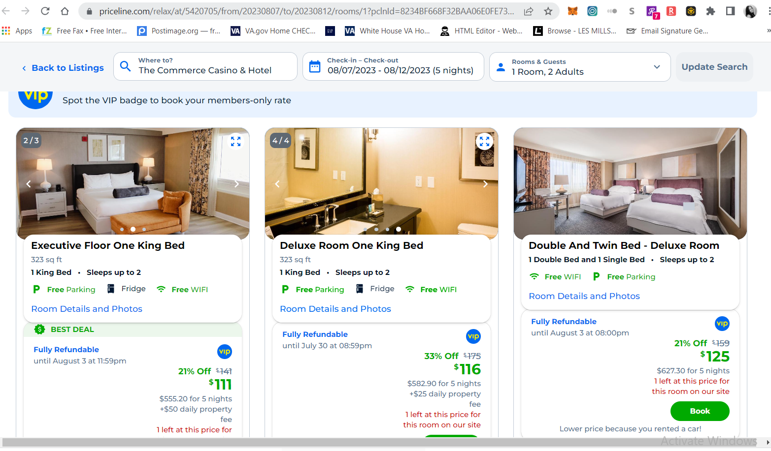Reload the page
Image resolution: width=771 pixels, height=451 pixels.
pyautogui.click(x=45, y=11)
